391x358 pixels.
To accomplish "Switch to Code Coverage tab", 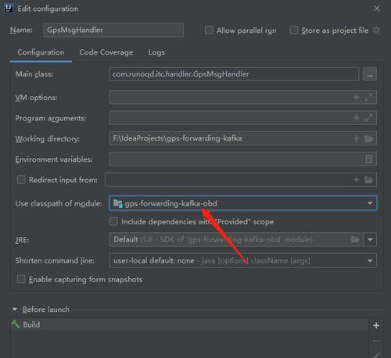I will 106,52.
